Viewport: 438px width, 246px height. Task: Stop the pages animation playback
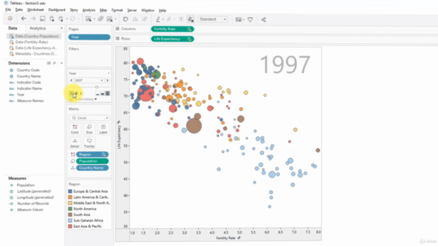[x=76, y=94]
